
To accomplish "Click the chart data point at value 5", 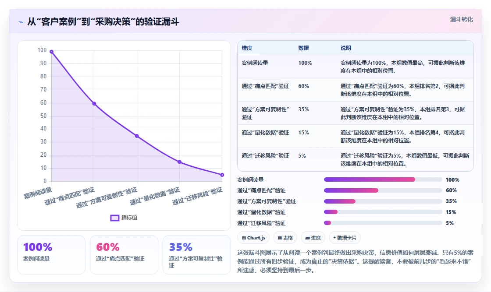I will tap(222, 175).
